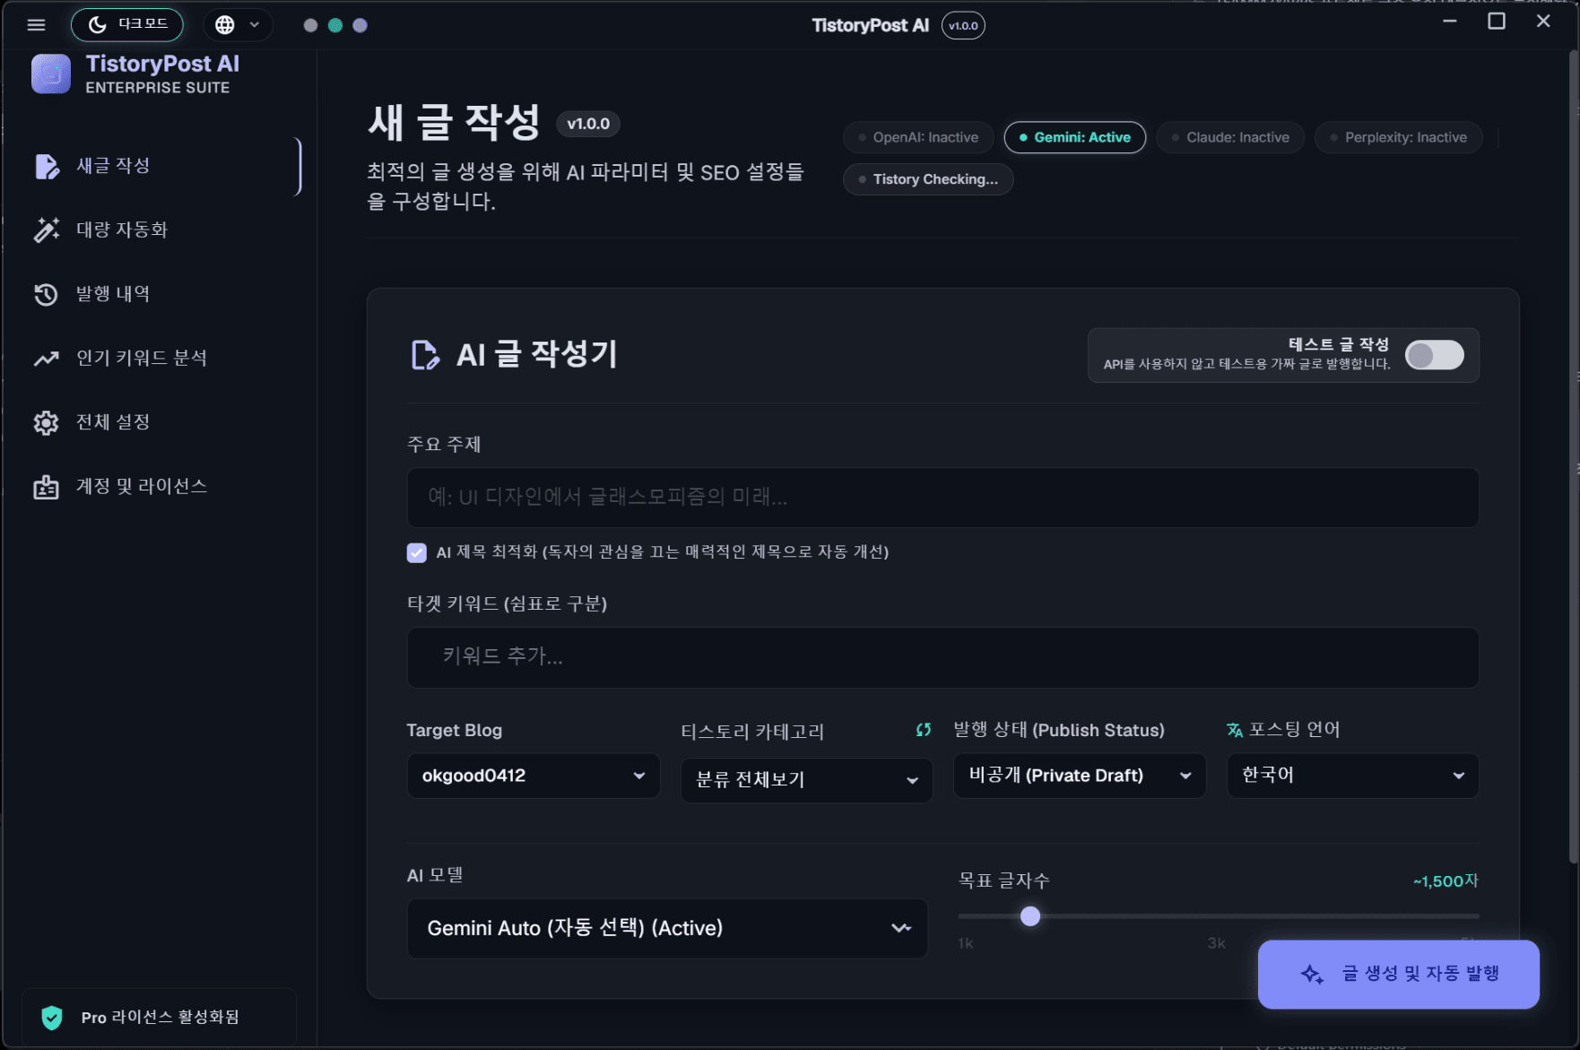This screenshot has width=1580, height=1050.
Task: Click the 타겟 키워드 input field
Action: [942, 657]
